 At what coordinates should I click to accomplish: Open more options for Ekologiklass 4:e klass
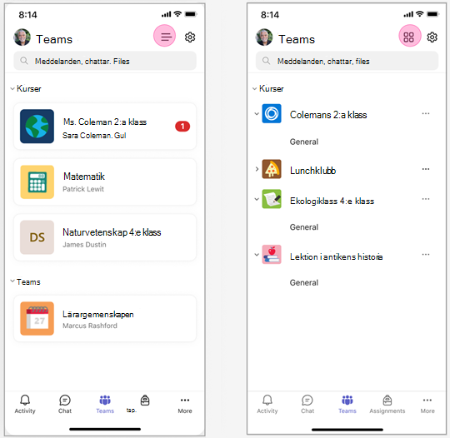point(426,199)
